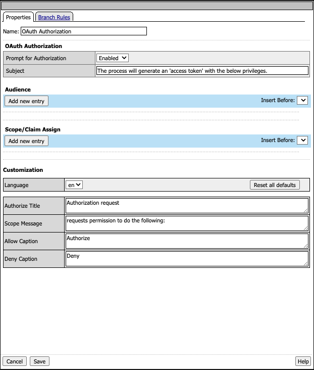Screen dimensions: 314x370
Task: Switch to the Branch Rules tab
Action: coord(54,17)
